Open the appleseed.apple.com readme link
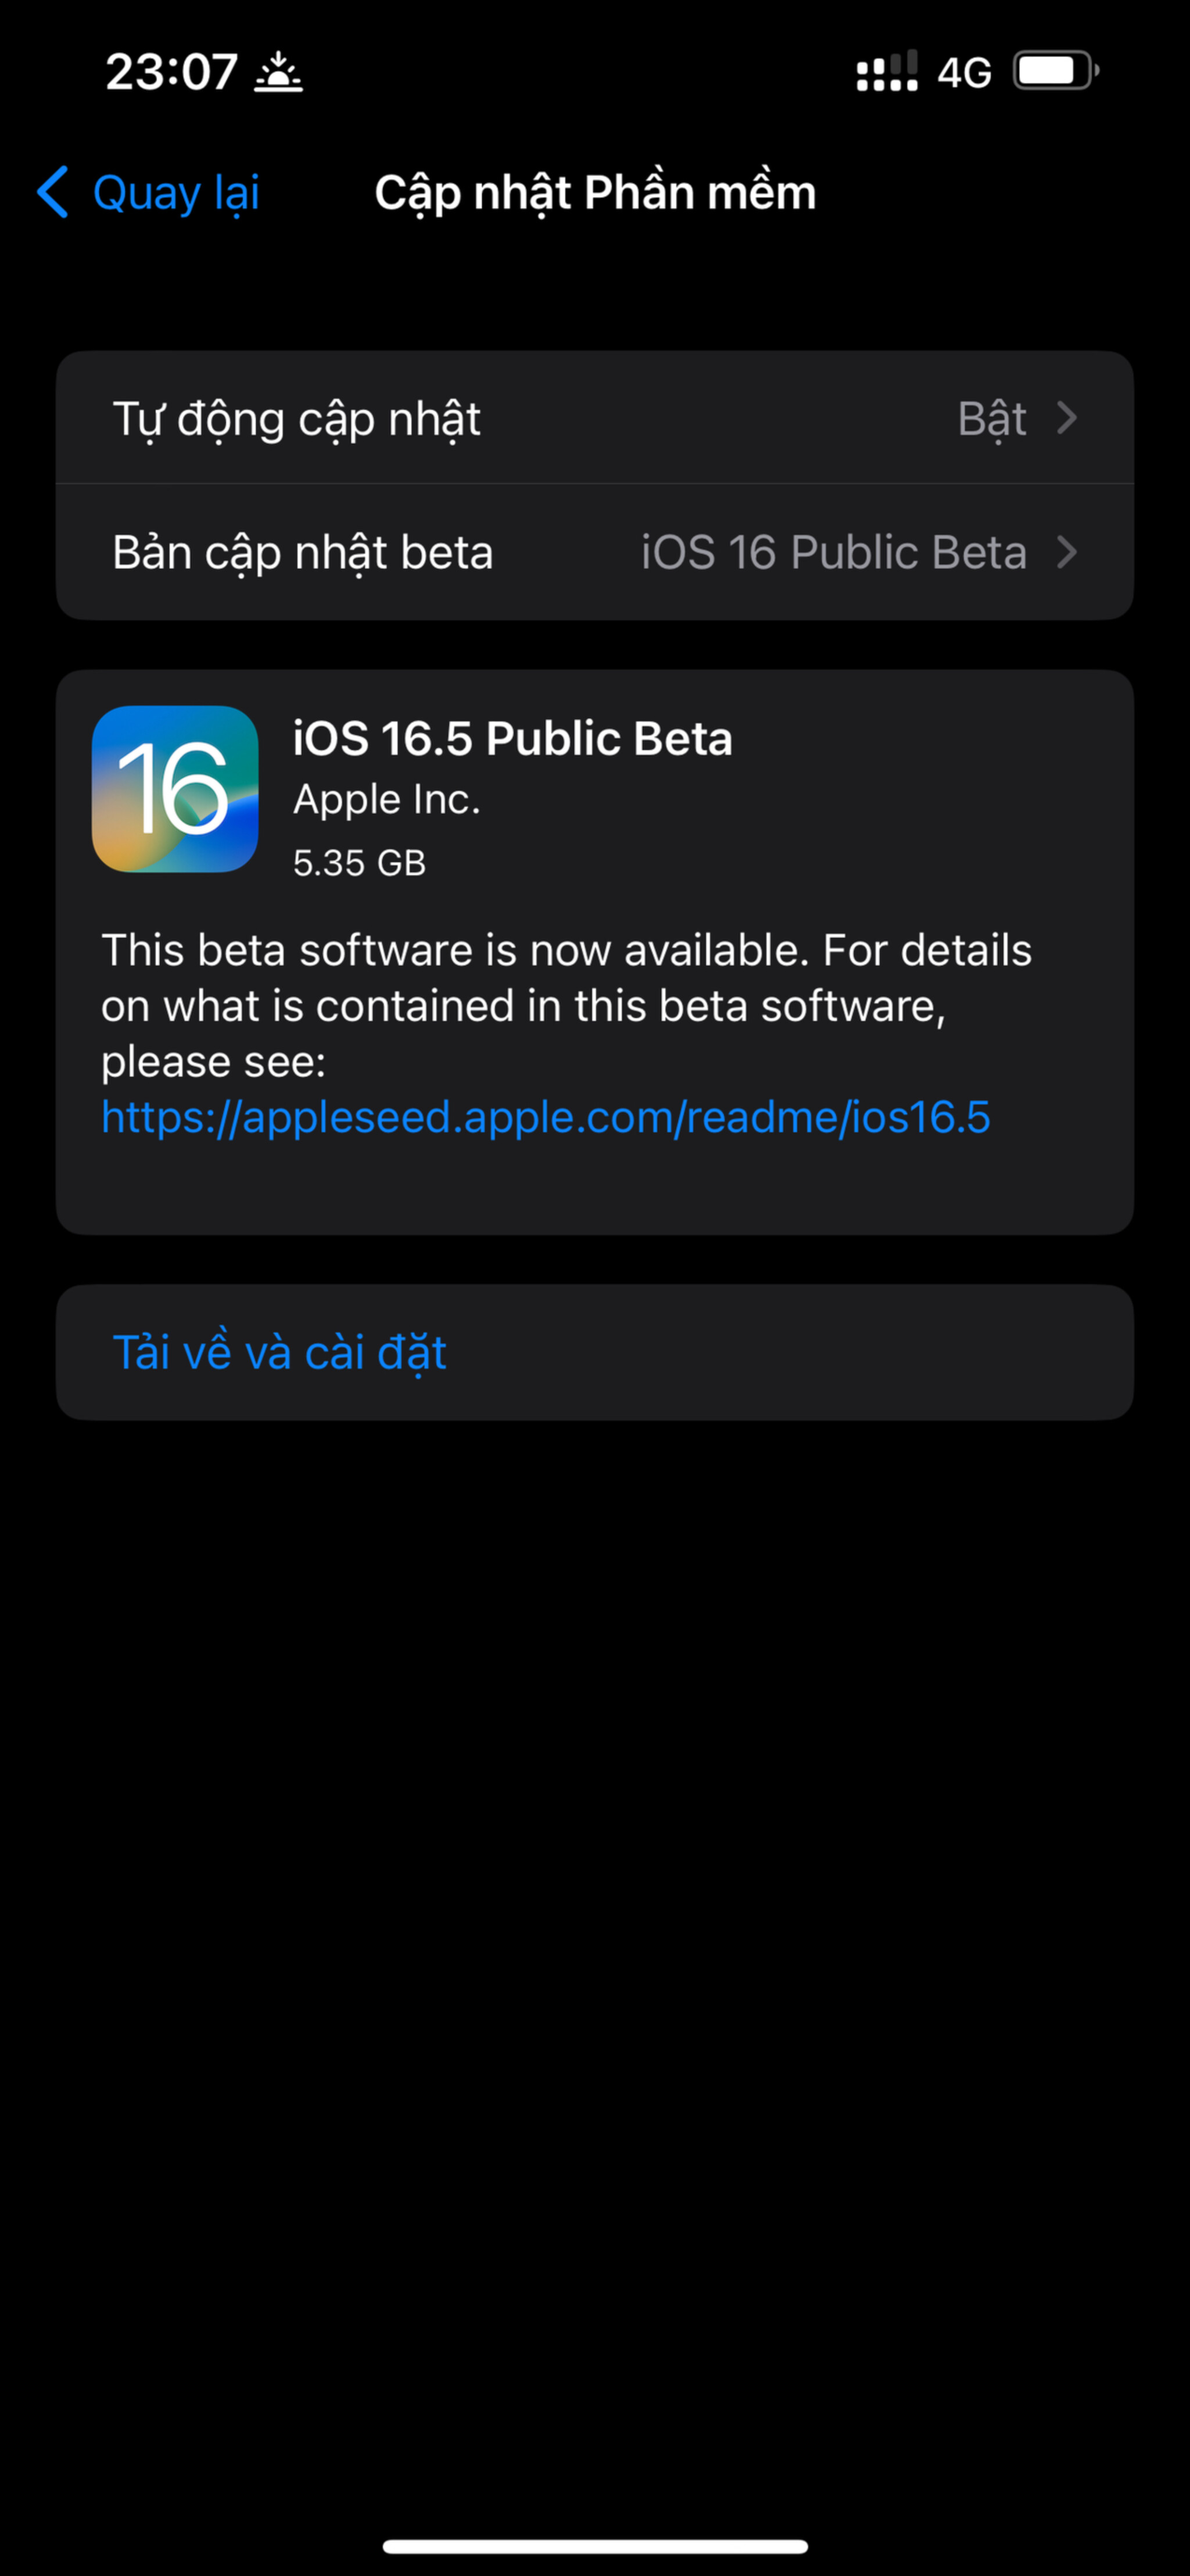The width and height of the screenshot is (1190, 2576). (546, 1117)
